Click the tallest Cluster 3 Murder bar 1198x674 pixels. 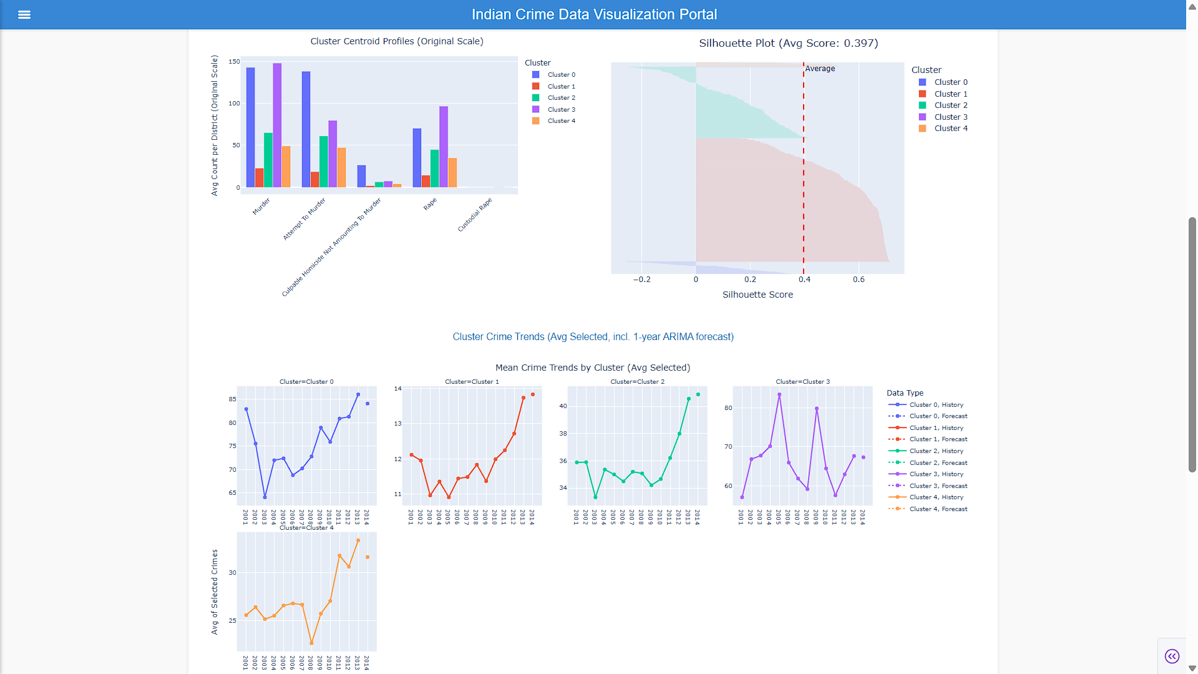[x=277, y=125]
